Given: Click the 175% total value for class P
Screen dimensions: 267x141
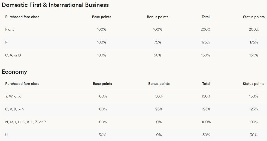Looking at the screenshot, I should 205,42.
